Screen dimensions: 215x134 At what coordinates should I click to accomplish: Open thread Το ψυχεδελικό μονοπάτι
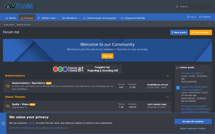[195, 109]
